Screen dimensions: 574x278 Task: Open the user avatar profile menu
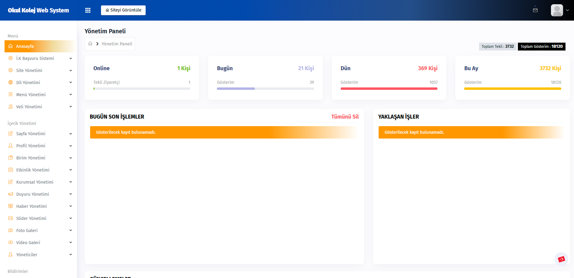(557, 10)
